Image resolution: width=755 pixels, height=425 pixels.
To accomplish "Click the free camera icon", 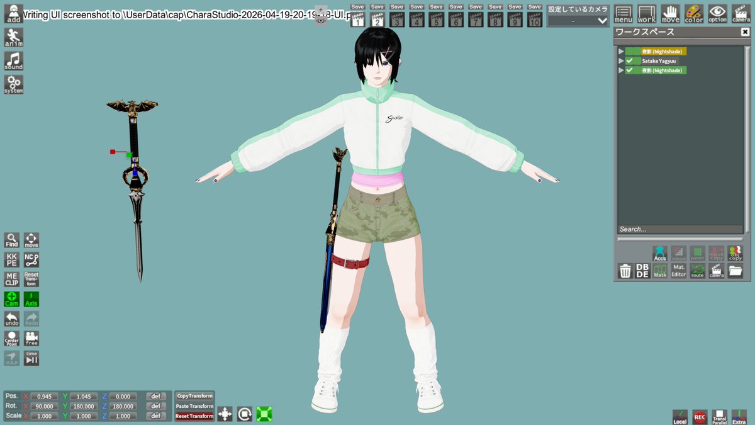I will pos(31,339).
